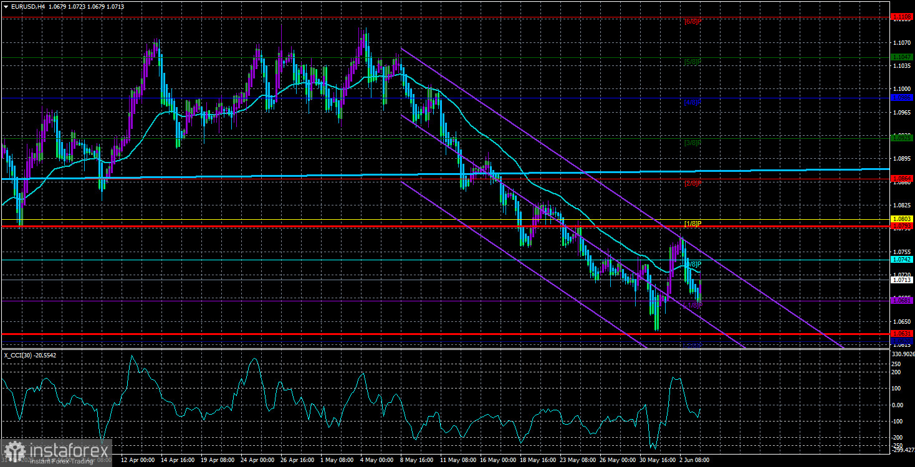Click the 250 level on CCI scale
Viewport: 915px width, 467px height.
[896, 363]
